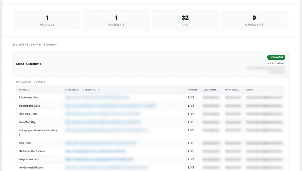Select the listings.globalbusinessdirectory.us source cell
This screenshot has width=302, height=171.
[40, 133]
